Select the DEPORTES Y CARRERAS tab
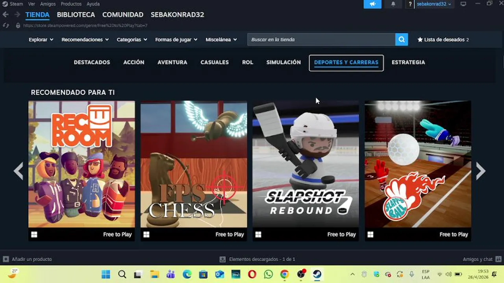 tap(346, 62)
